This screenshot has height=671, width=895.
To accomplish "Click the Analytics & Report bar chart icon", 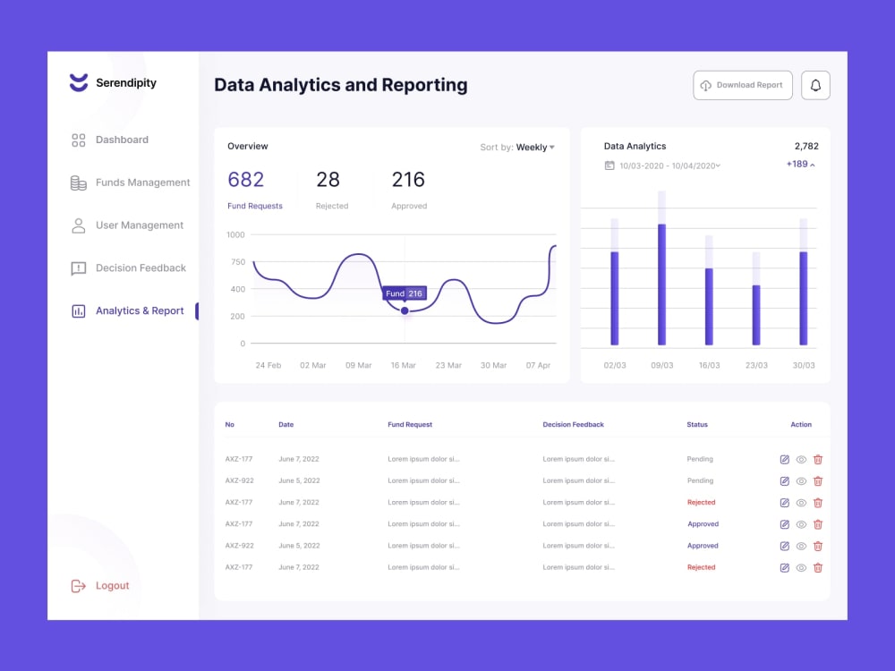I will pos(77,310).
